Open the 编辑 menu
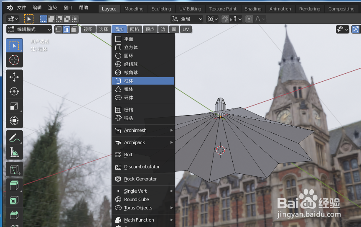 point(37,8)
